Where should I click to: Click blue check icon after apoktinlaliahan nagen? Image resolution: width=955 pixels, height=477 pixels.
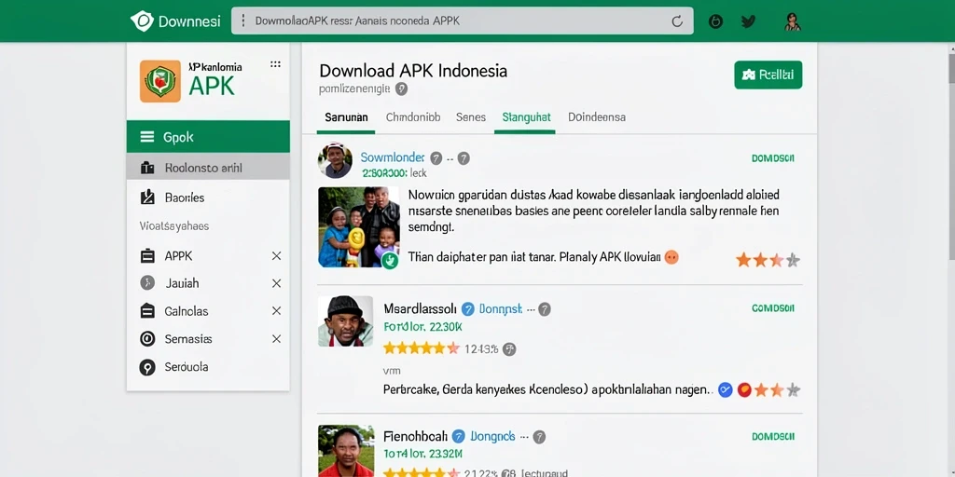[725, 390]
